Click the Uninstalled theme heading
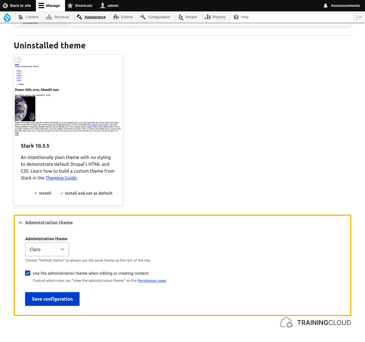Viewport: 365px width, 342px height. coord(50,46)
